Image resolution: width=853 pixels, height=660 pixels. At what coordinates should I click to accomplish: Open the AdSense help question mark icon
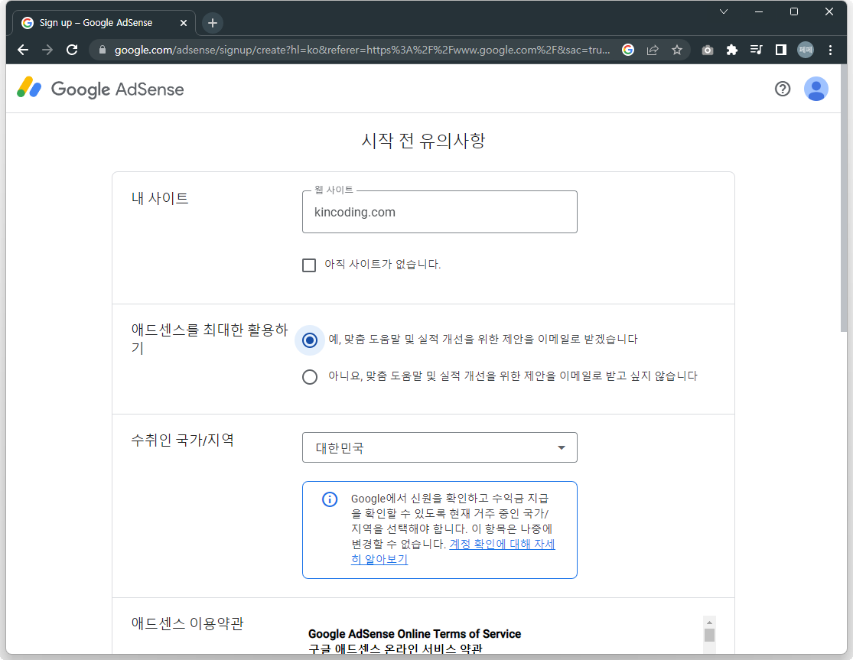[x=783, y=89]
